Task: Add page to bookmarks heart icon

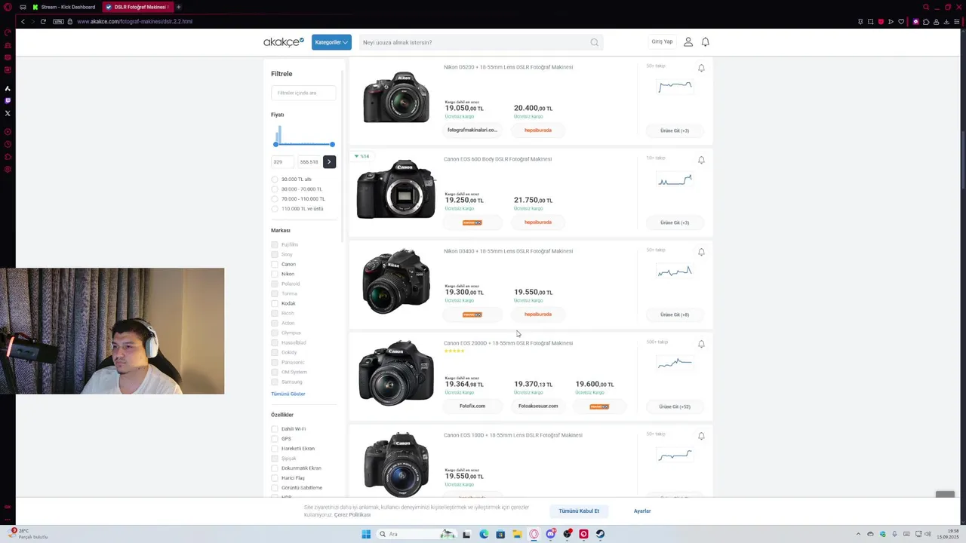Action: coord(901,22)
